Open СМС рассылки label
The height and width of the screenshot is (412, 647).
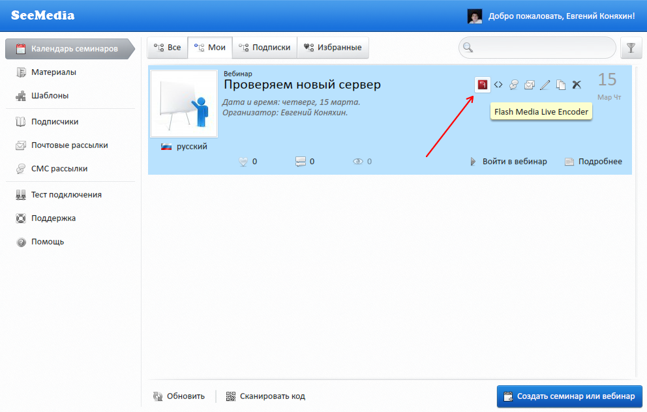pos(59,169)
